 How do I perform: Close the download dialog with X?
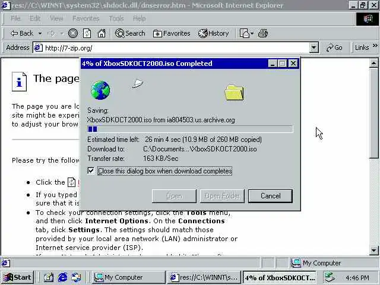[293, 64]
